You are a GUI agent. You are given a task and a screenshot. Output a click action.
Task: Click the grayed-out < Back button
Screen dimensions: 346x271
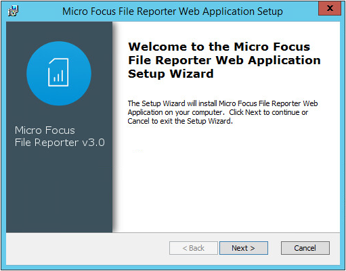[x=194, y=248]
